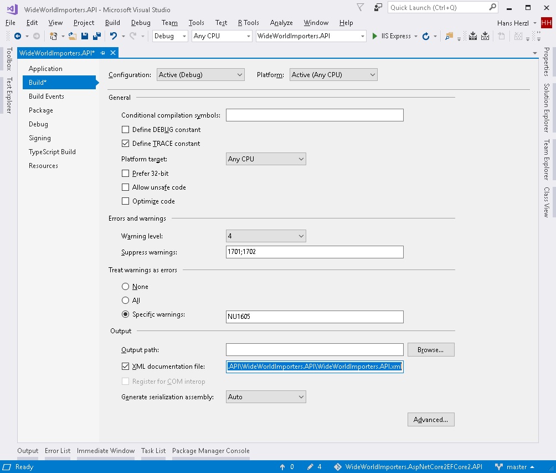
Task: Enable Define DEBUG constant checkbox
Action: [x=125, y=130]
